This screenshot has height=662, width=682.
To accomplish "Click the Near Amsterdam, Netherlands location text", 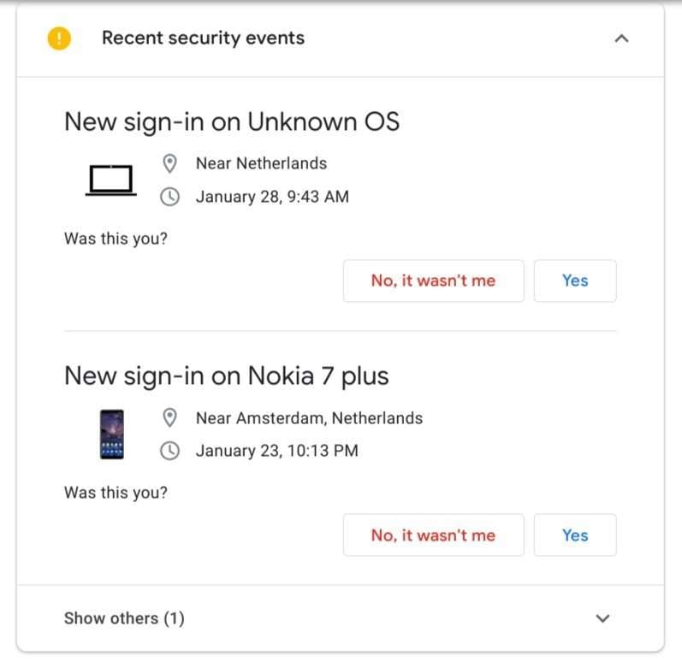I will [309, 418].
